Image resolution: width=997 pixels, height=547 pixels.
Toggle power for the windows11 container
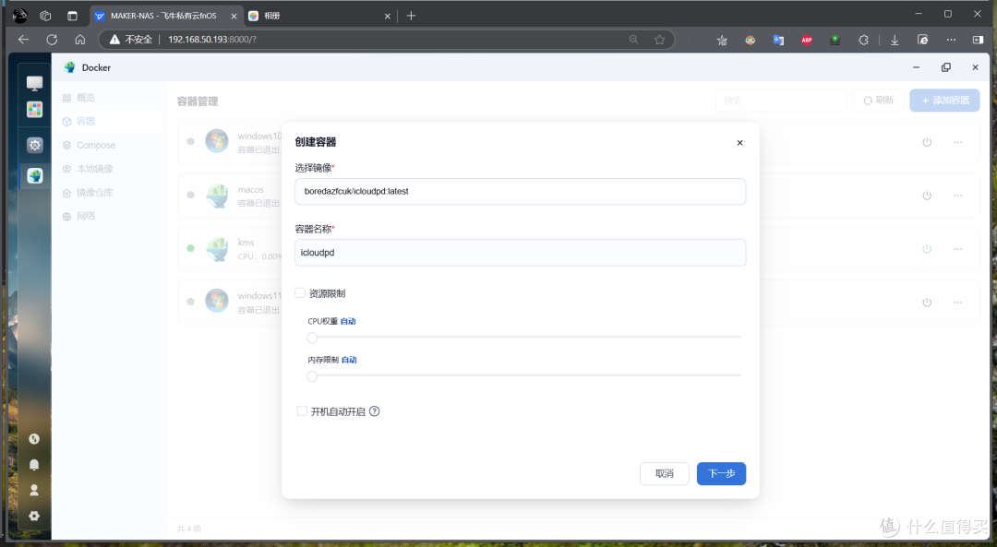coord(927,303)
